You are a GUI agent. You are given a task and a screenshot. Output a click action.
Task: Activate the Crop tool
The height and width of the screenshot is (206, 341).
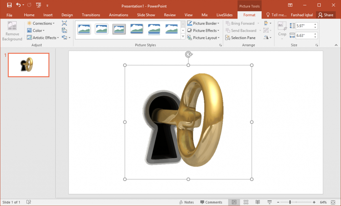[x=282, y=30]
